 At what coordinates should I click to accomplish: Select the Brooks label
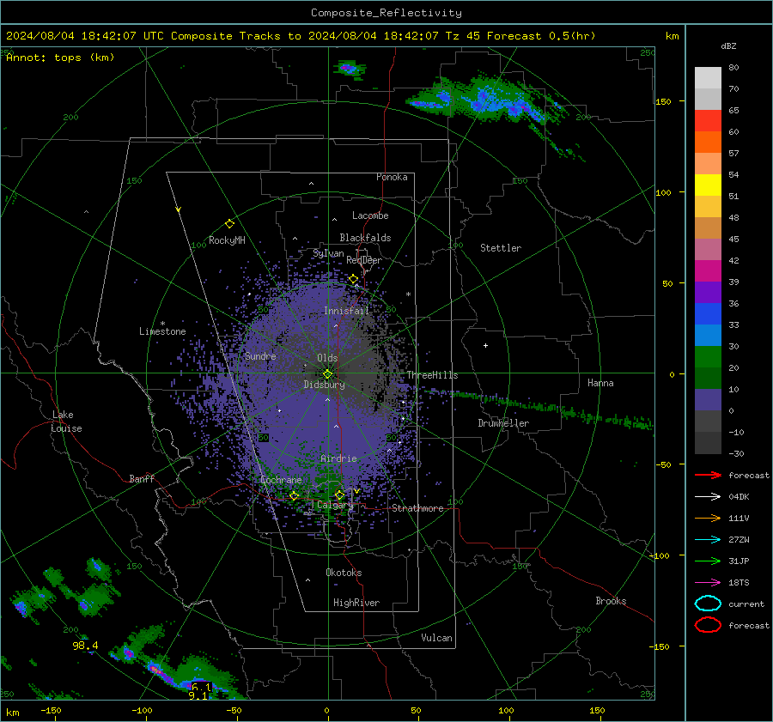coord(611,601)
